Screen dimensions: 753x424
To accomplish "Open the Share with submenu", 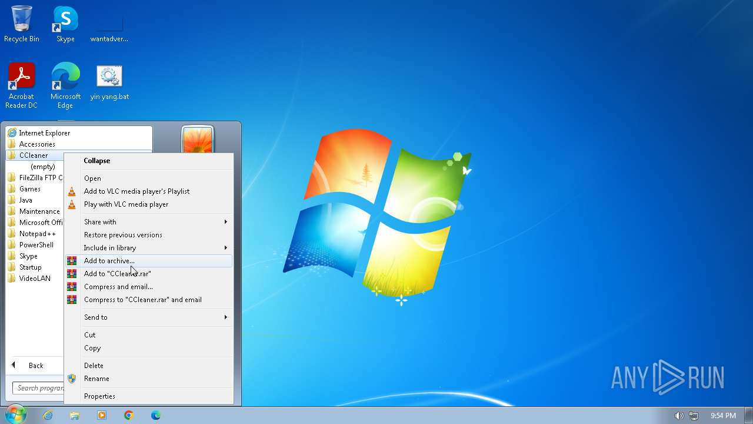I will click(149, 222).
